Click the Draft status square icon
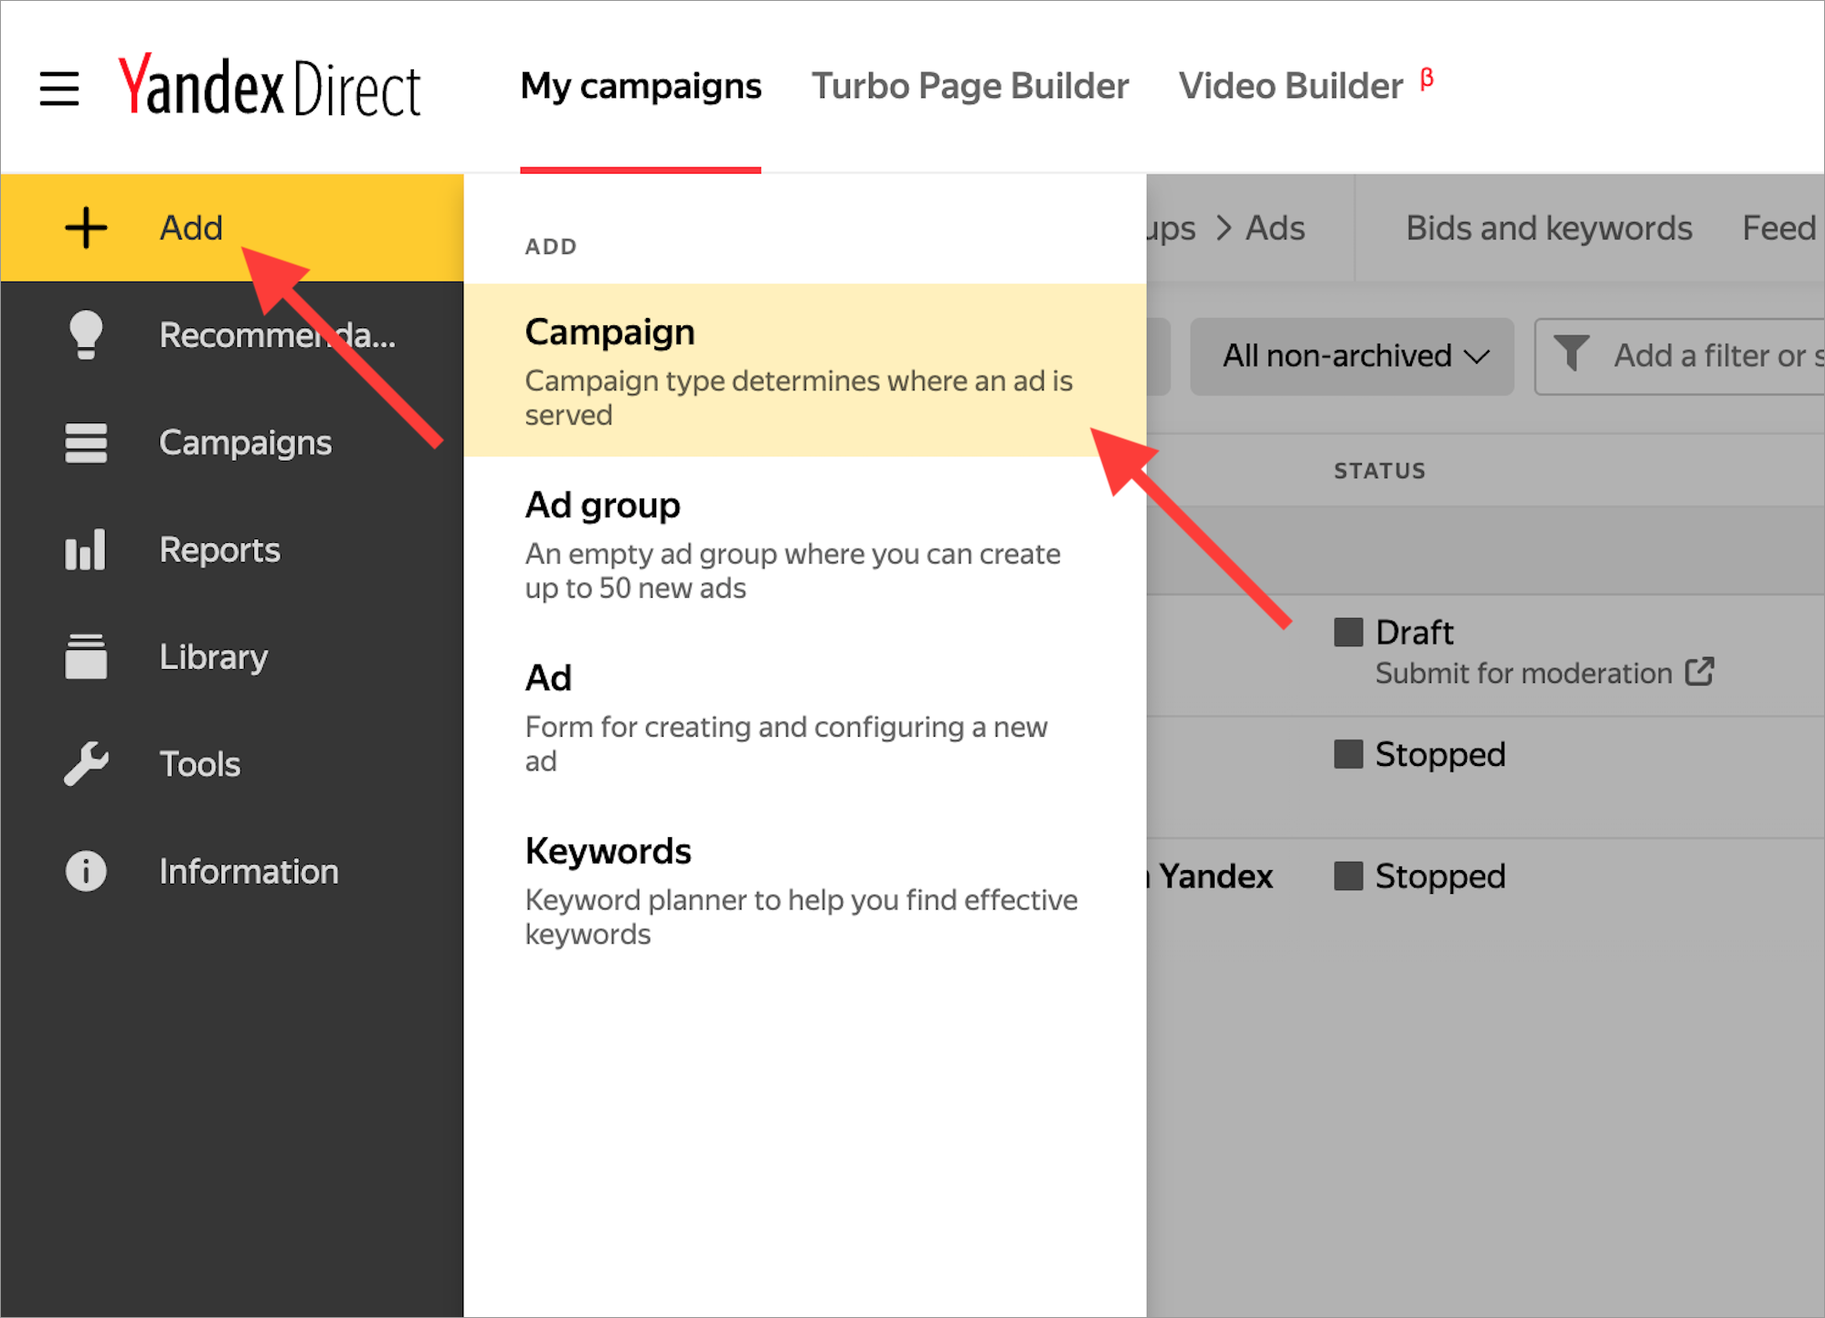The height and width of the screenshot is (1318, 1825). click(1348, 632)
